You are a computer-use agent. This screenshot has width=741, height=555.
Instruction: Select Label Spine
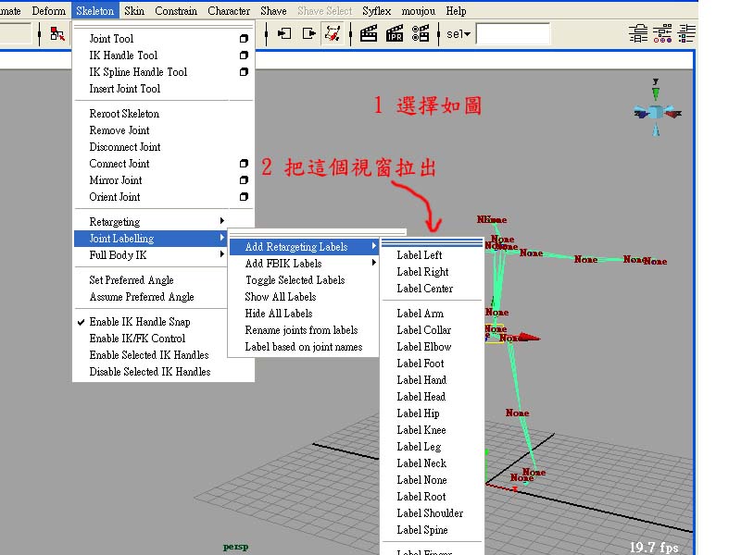pos(422,529)
